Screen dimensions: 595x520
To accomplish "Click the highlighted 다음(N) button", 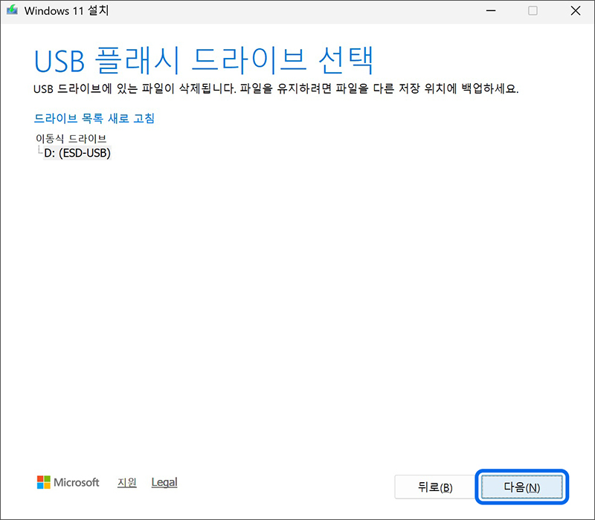I will click(x=521, y=487).
